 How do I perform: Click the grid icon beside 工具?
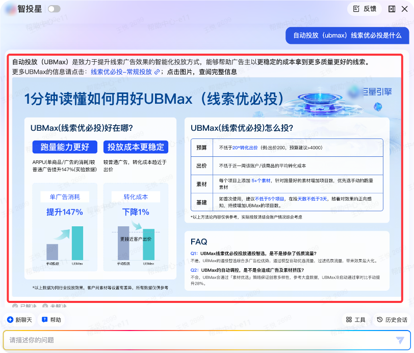point(349,320)
